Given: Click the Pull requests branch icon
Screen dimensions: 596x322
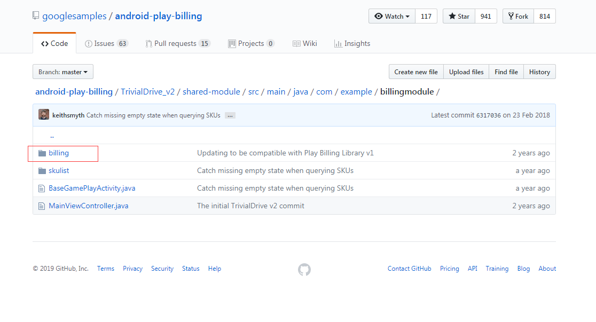Looking at the screenshot, I should [148, 43].
